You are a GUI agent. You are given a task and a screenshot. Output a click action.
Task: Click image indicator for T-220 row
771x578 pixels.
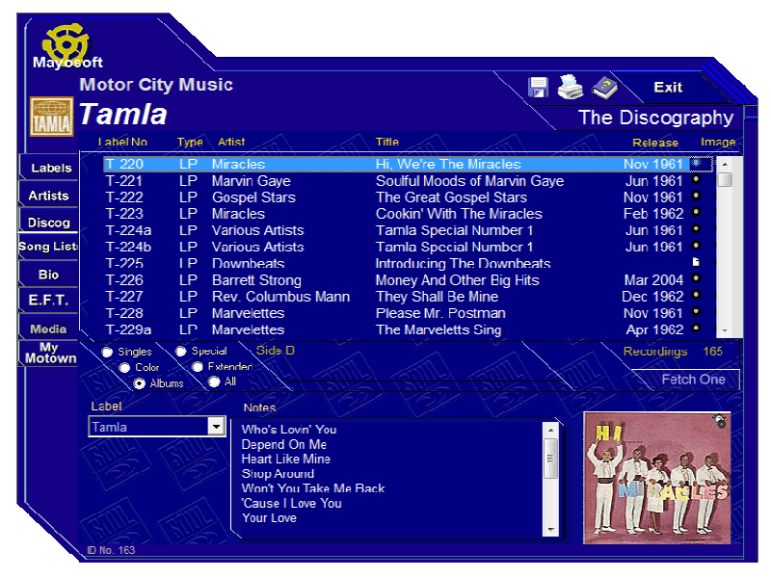point(696,163)
